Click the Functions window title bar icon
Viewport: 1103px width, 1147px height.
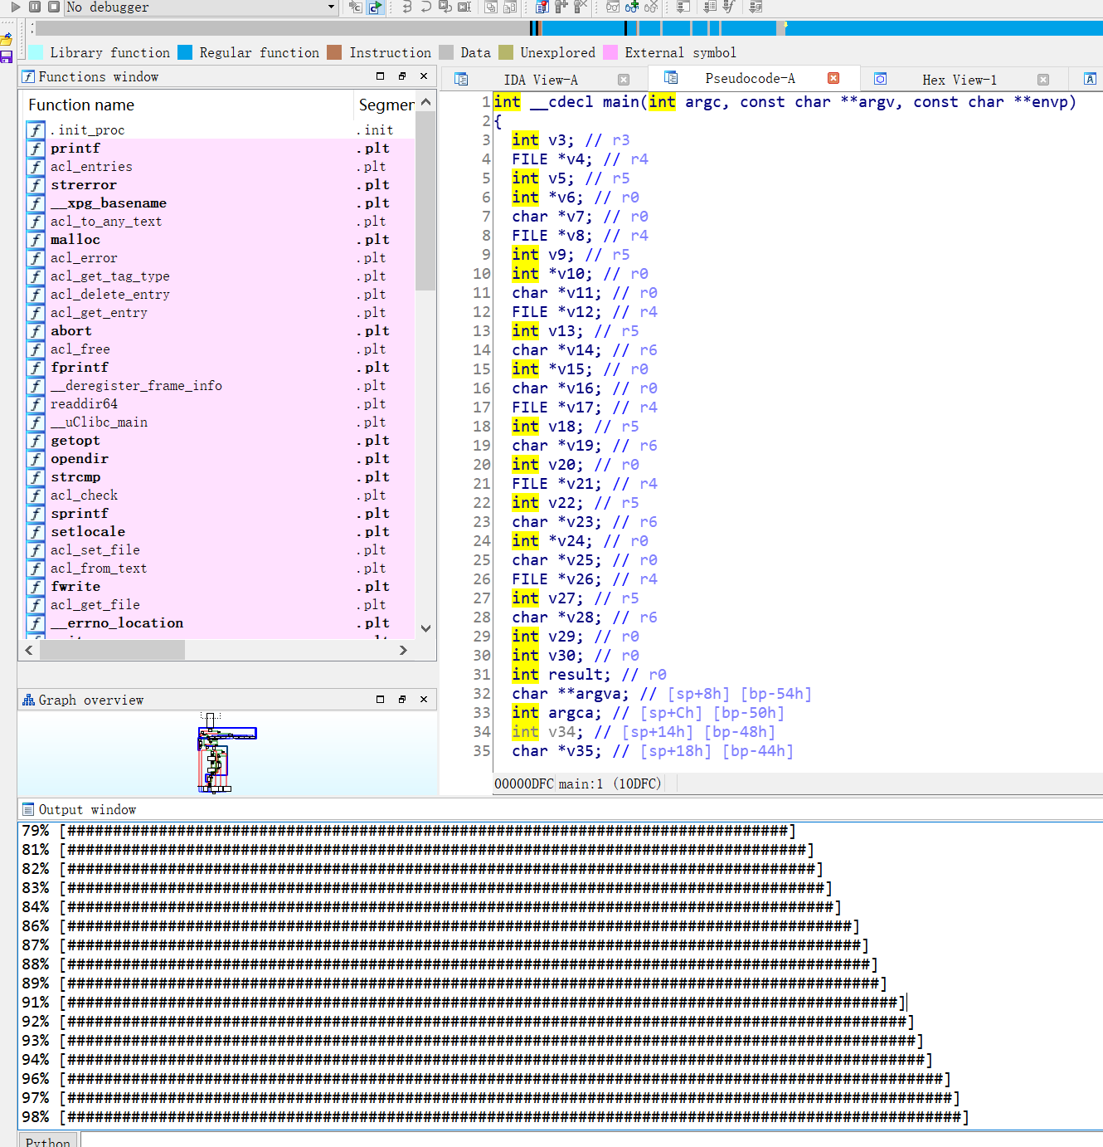(x=28, y=76)
